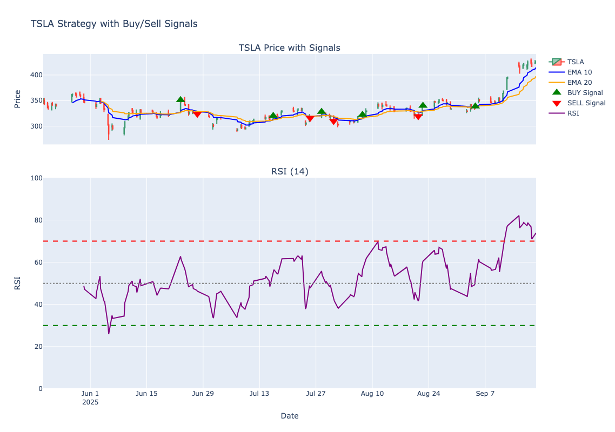
Task: Click the 'Jul 13' x-axis label
Action: (259, 394)
